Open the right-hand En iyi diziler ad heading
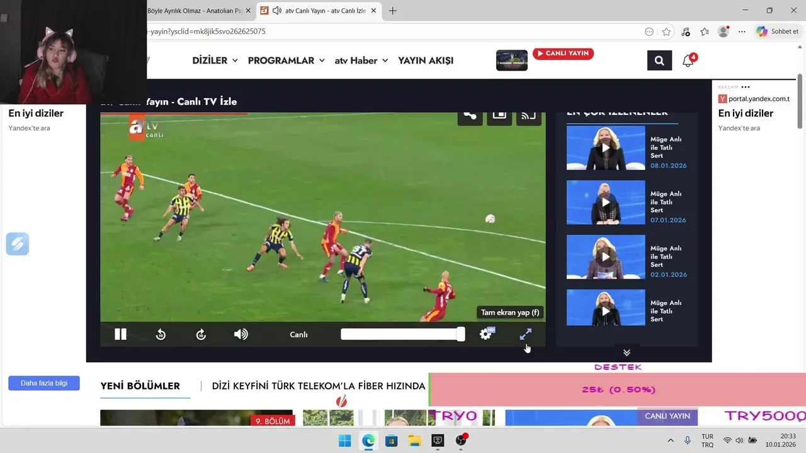The width and height of the screenshot is (806, 453). point(746,113)
